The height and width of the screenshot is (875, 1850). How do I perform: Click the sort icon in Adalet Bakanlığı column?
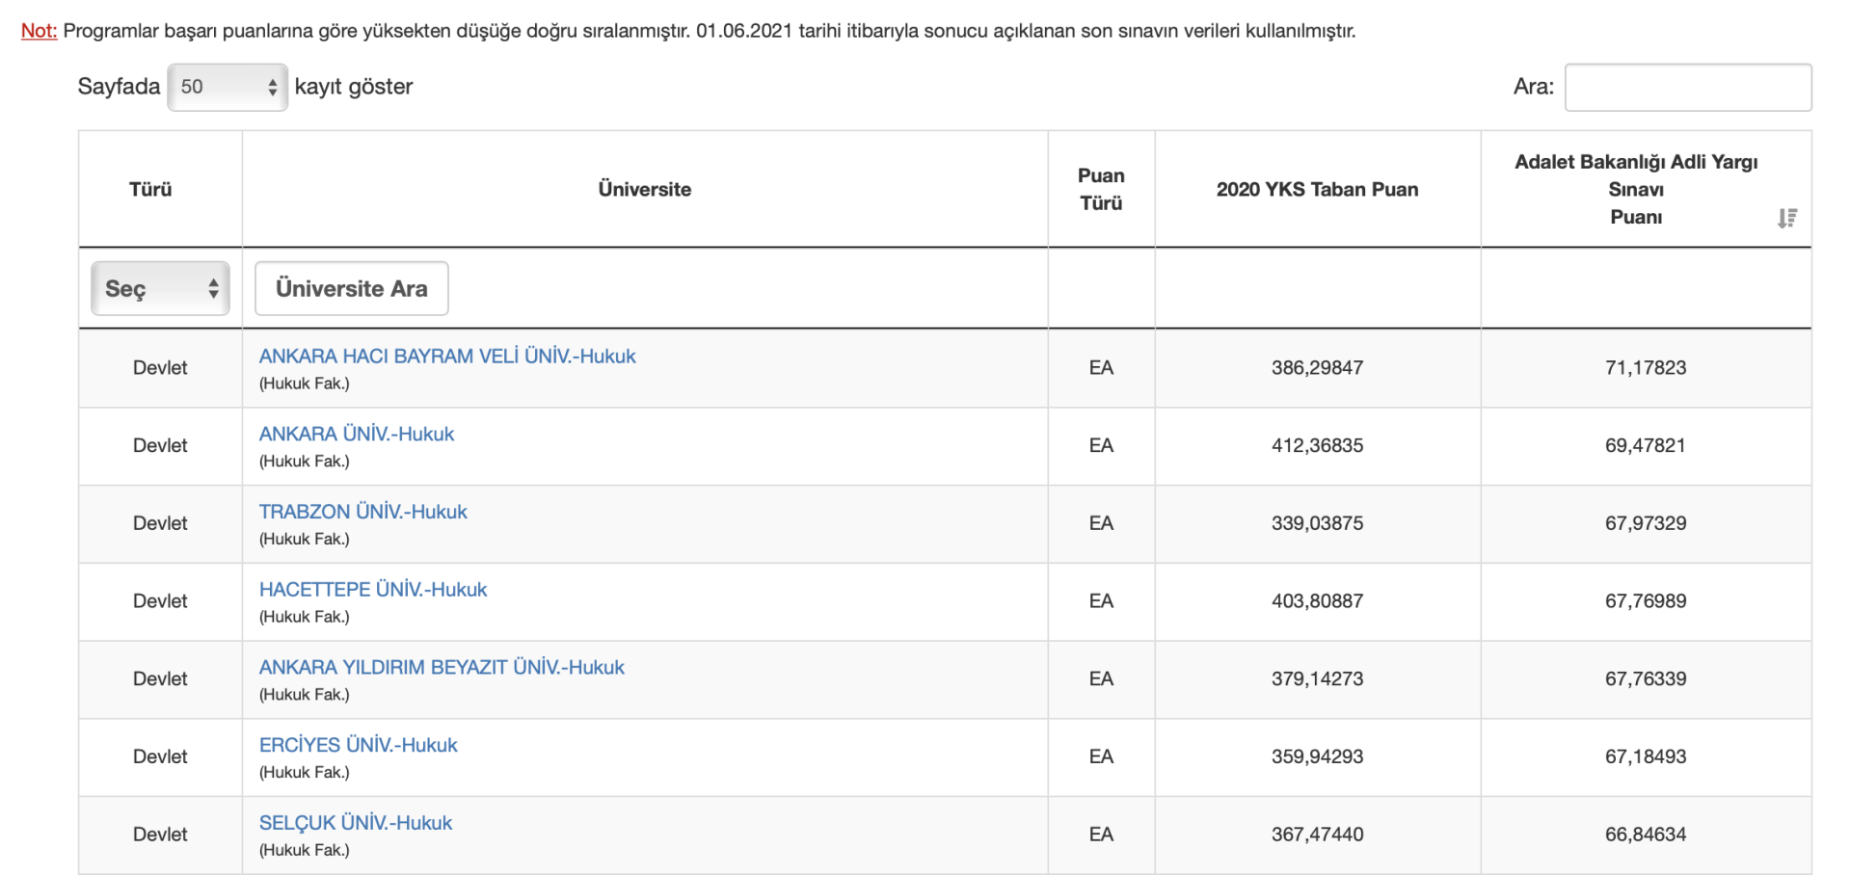[1786, 219]
